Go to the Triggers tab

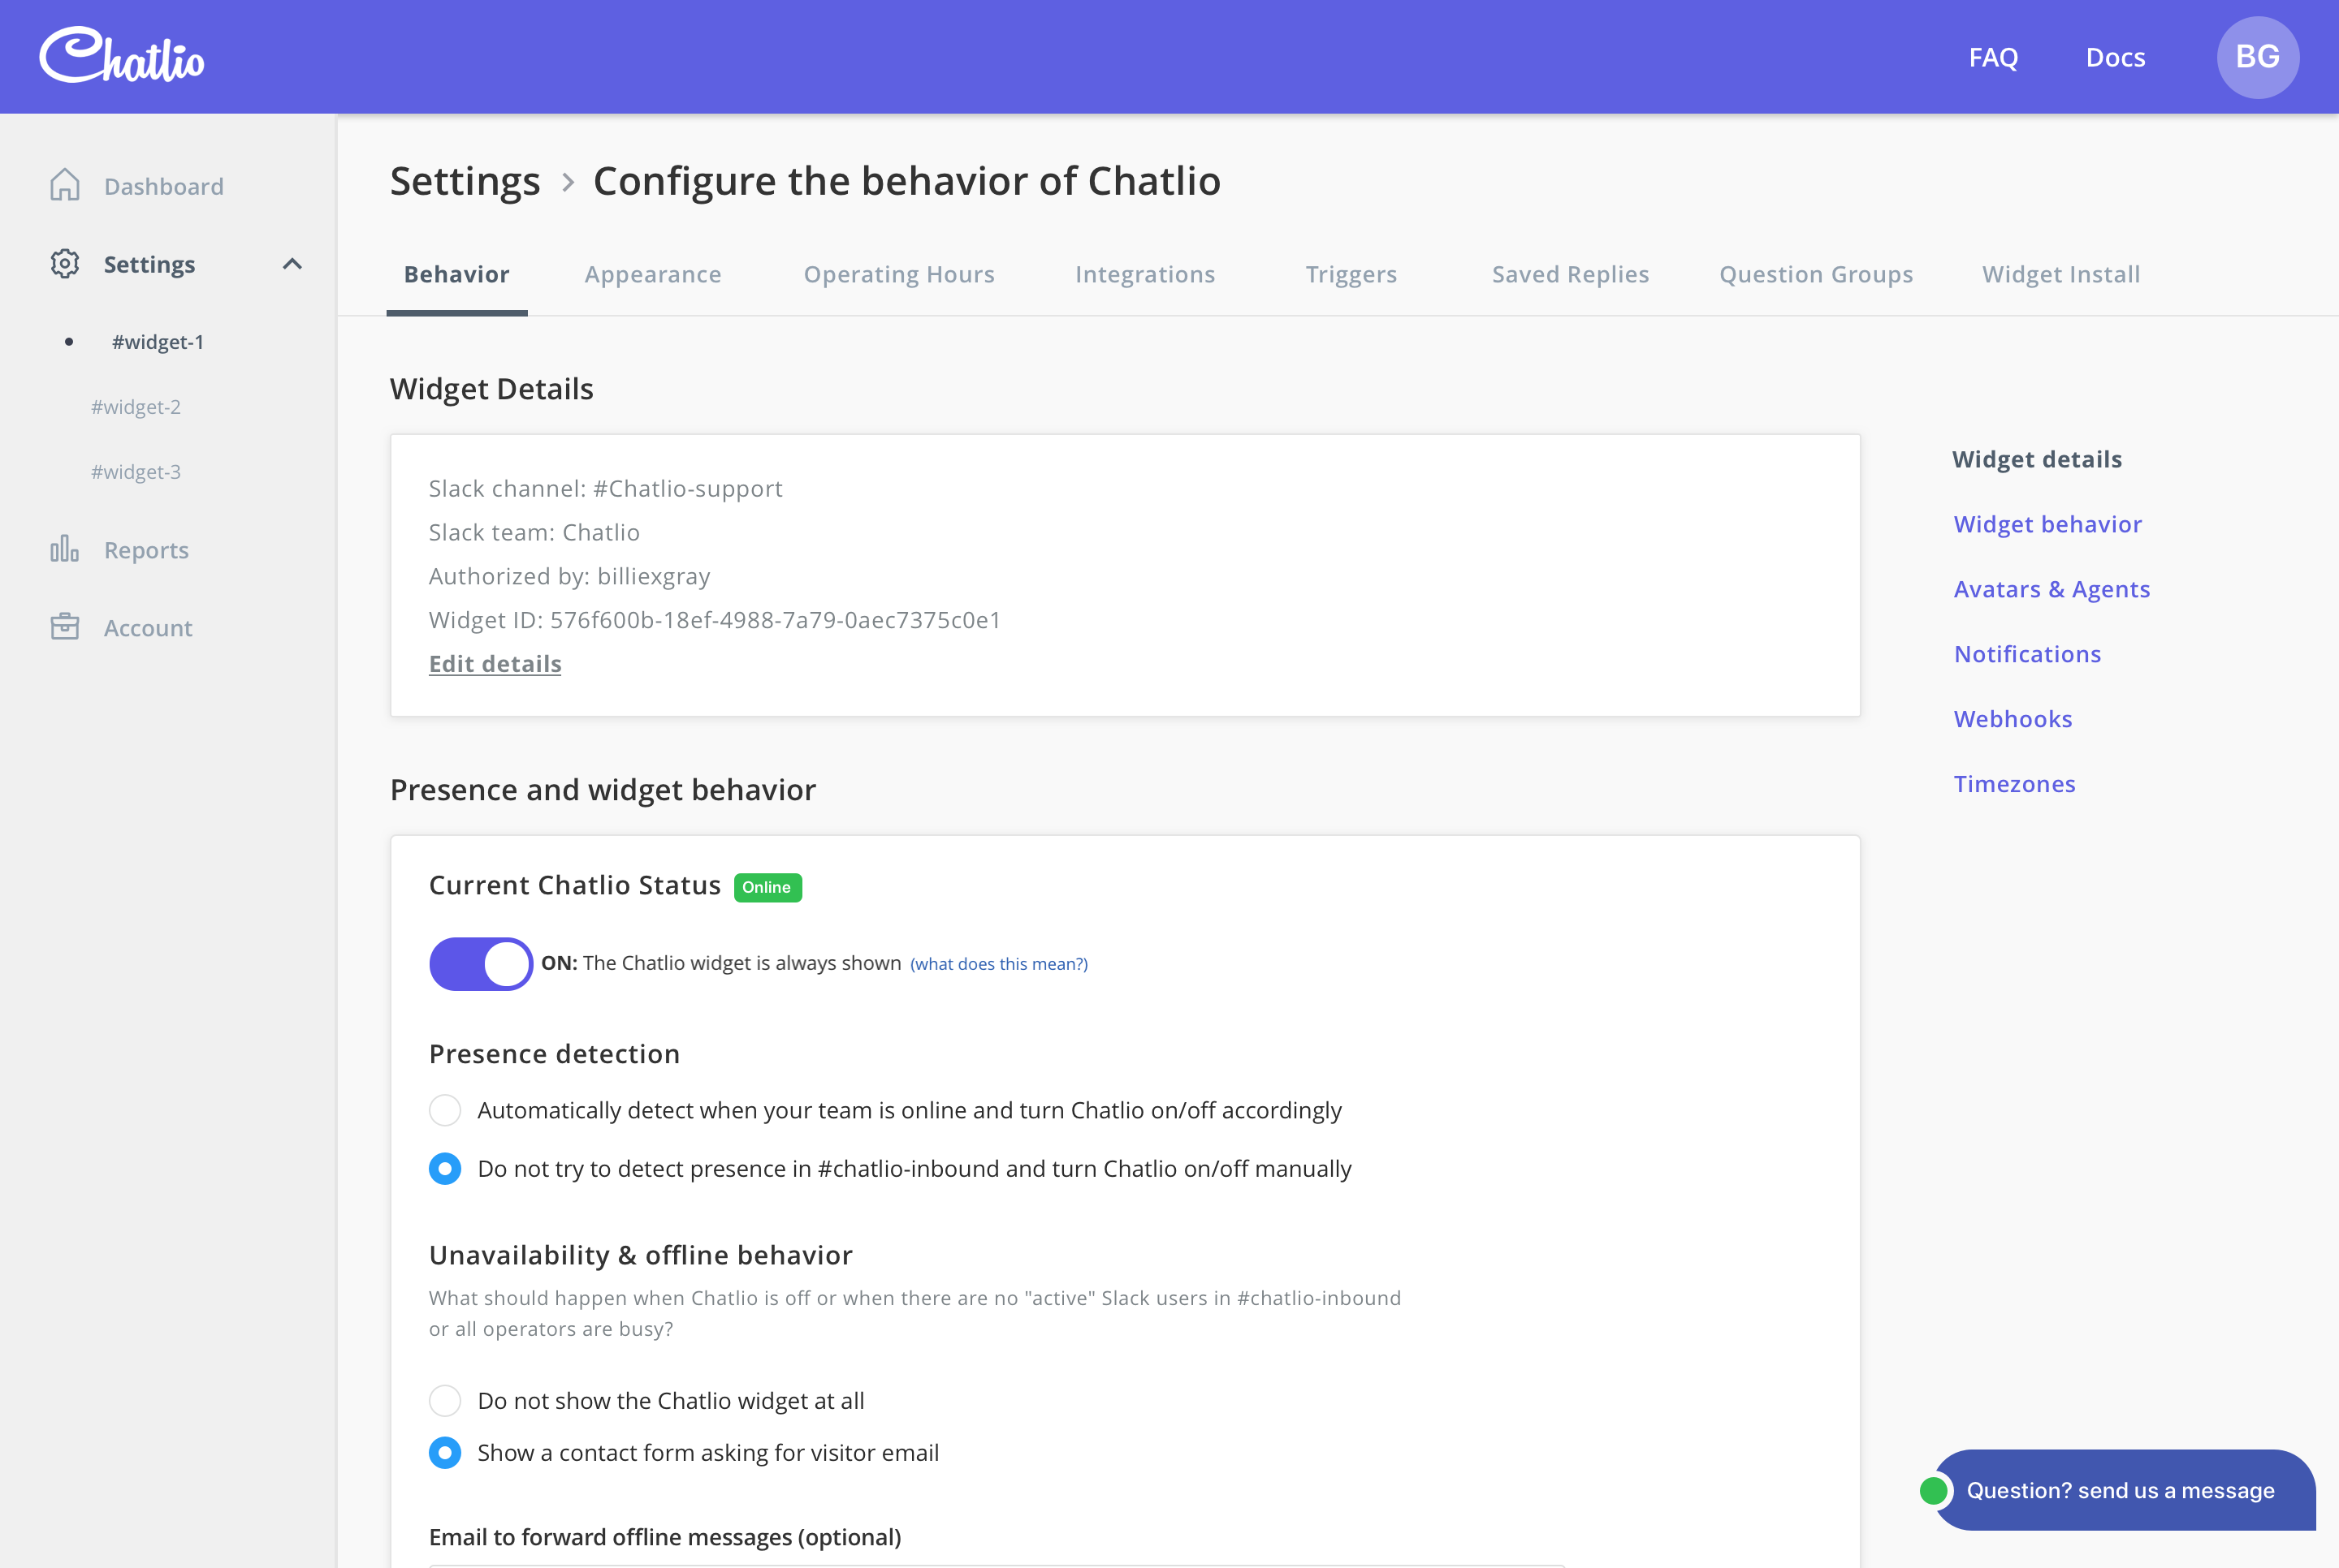[x=1351, y=274]
